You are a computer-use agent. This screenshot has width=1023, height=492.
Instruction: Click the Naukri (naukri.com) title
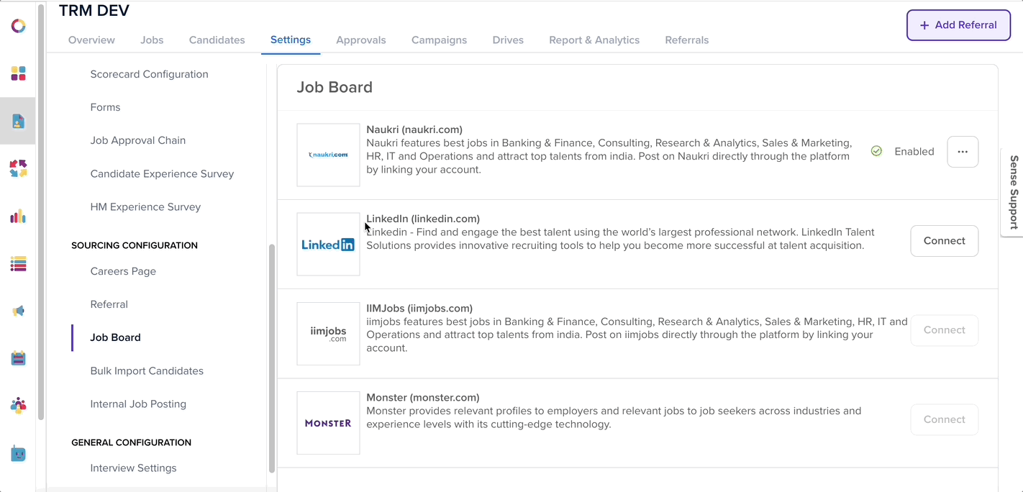[414, 129]
